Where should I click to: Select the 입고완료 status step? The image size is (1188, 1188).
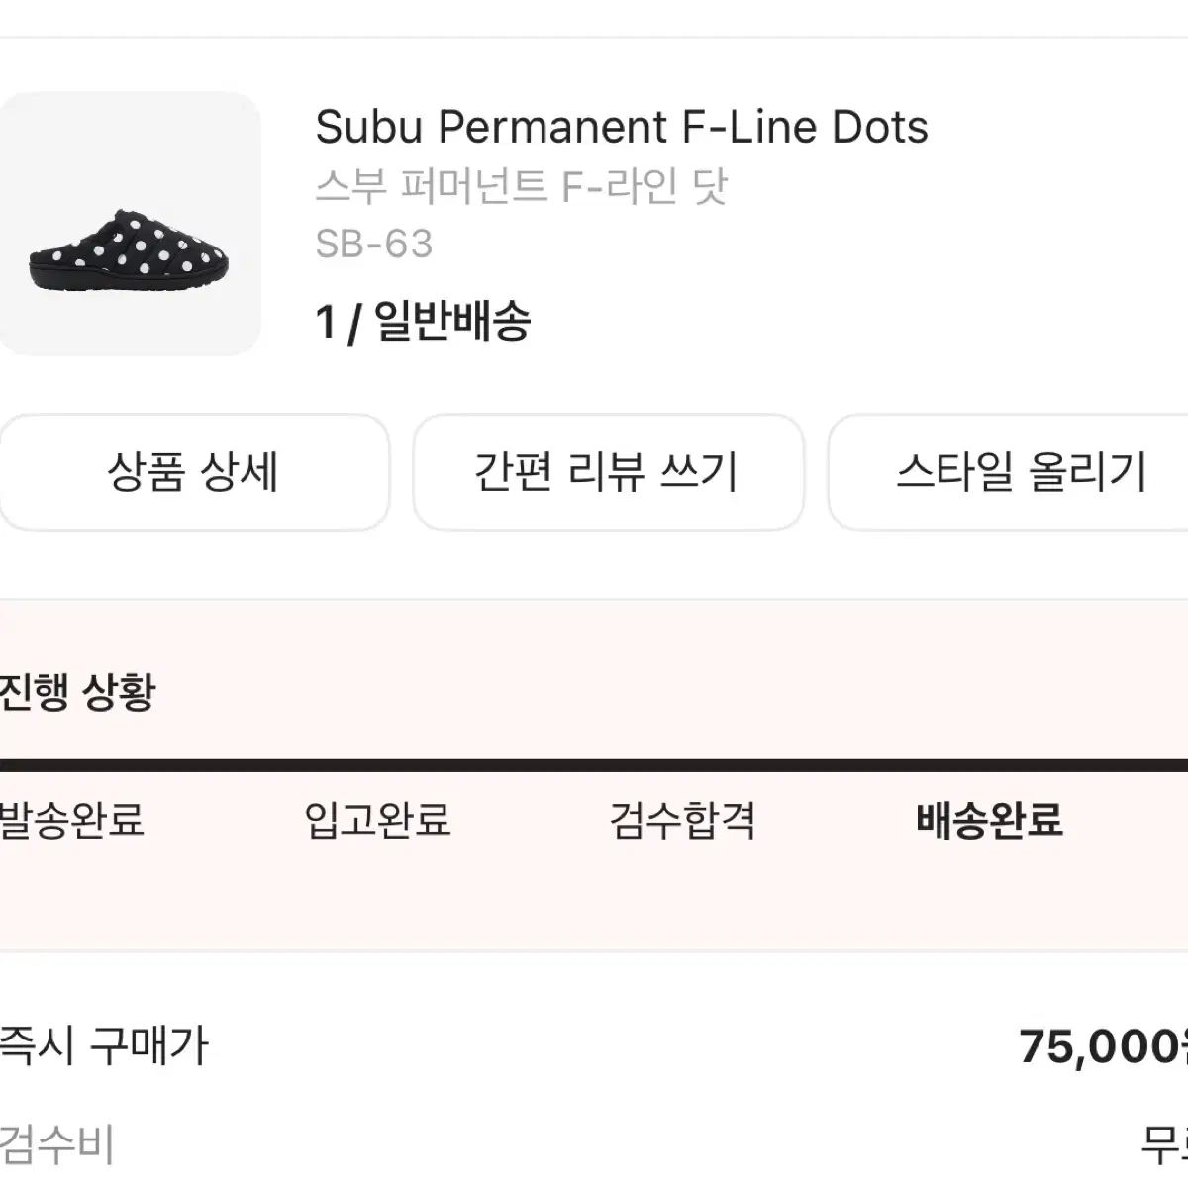pos(377,820)
